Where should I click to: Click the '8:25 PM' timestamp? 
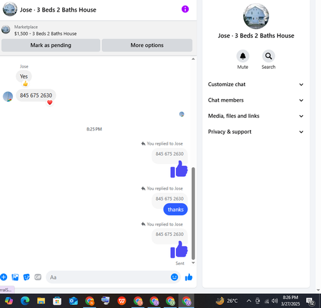click(x=94, y=129)
